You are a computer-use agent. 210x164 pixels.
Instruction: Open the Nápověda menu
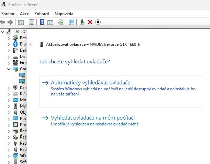[x=64, y=14]
